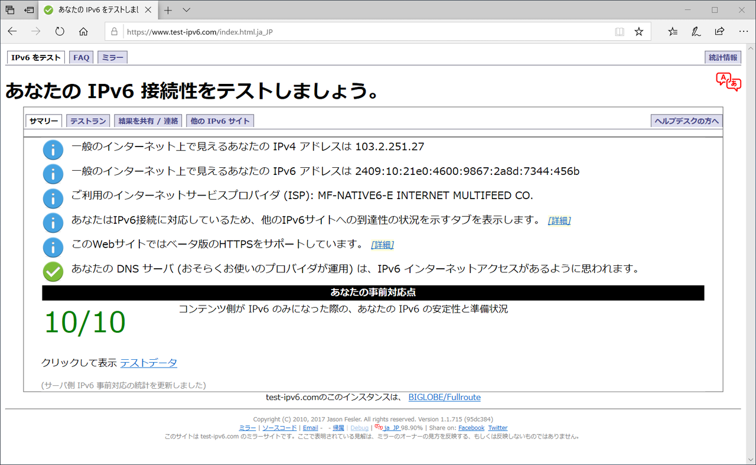This screenshot has width=756, height=465.
Task: Click the 詳細 link on the HTTPS line
Action: pos(382,245)
